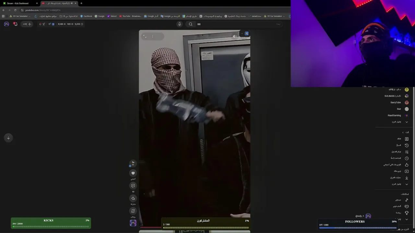This screenshot has width=415, height=233.
Task: Change playback speed with the 1x button
Action: pyautogui.click(x=133, y=163)
